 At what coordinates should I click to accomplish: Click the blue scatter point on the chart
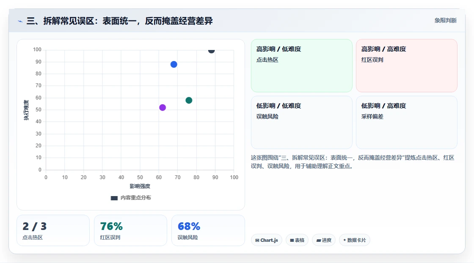174,64
